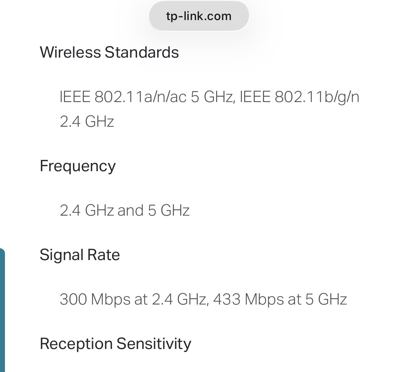
Task: Select the 300 Mbps at 2.4 GHz text
Action: [x=134, y=299]
